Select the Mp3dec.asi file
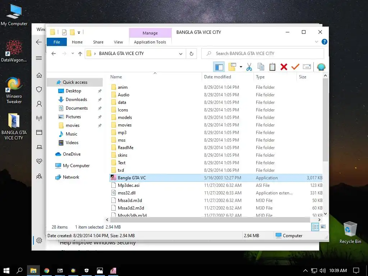This screenshot has width=368, height=276. [x=216, y=185]
